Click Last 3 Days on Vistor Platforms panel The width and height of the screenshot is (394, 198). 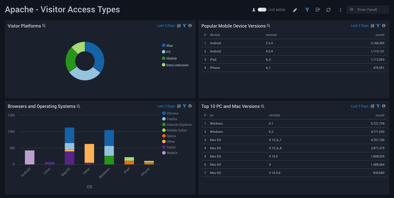pos(166,26)
